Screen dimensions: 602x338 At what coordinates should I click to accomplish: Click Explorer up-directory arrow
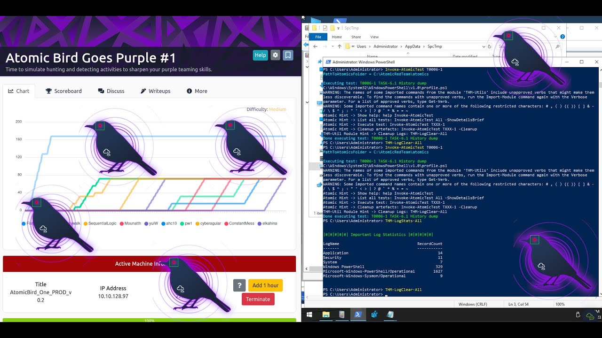coord(339,46)
